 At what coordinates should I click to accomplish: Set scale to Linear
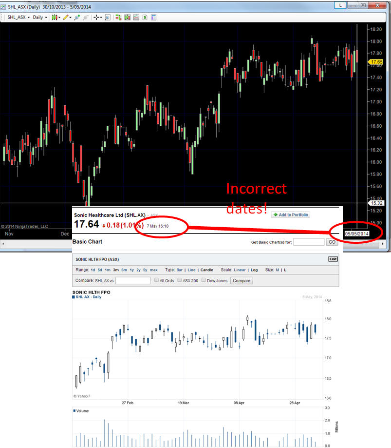(240, 270)
